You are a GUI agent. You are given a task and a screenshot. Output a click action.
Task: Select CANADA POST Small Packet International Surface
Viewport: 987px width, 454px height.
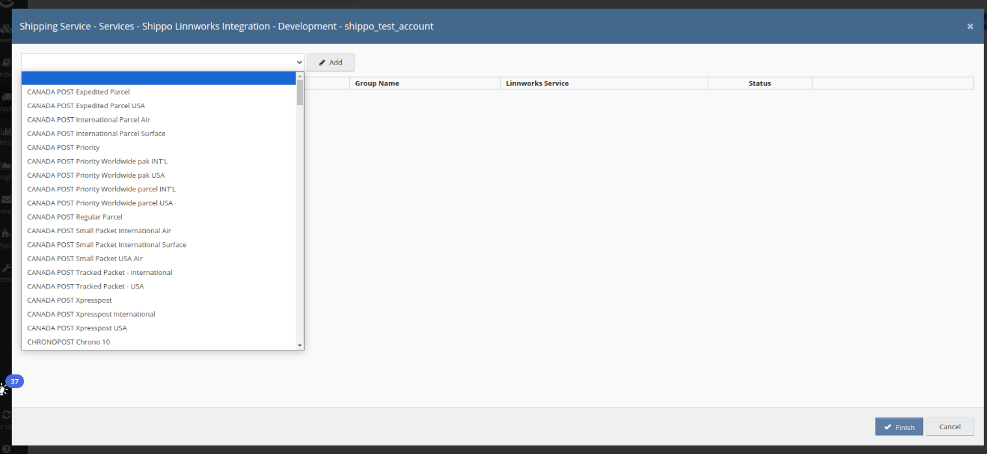point(159,245)
